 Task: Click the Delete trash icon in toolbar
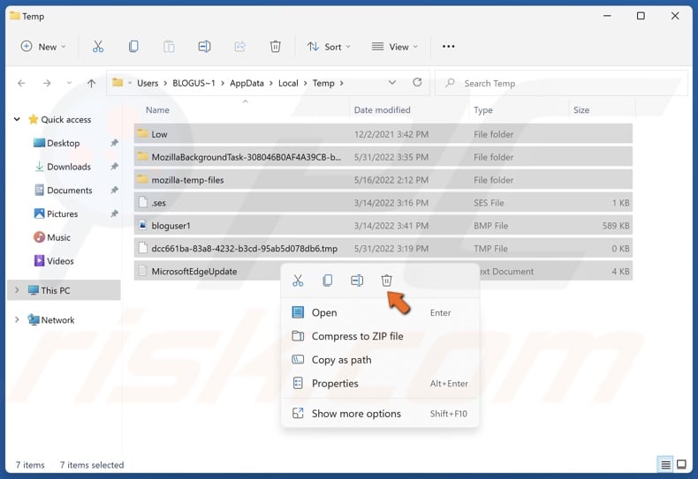pos(276,47)
